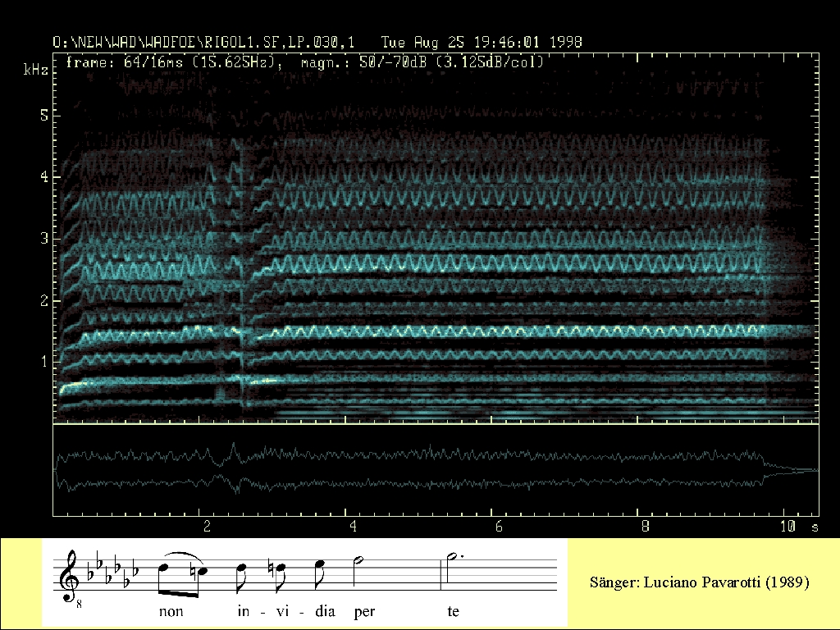840x630 pixels.
Task: Click the lyric syllable "dia"
Action: [x=319, y=611]
